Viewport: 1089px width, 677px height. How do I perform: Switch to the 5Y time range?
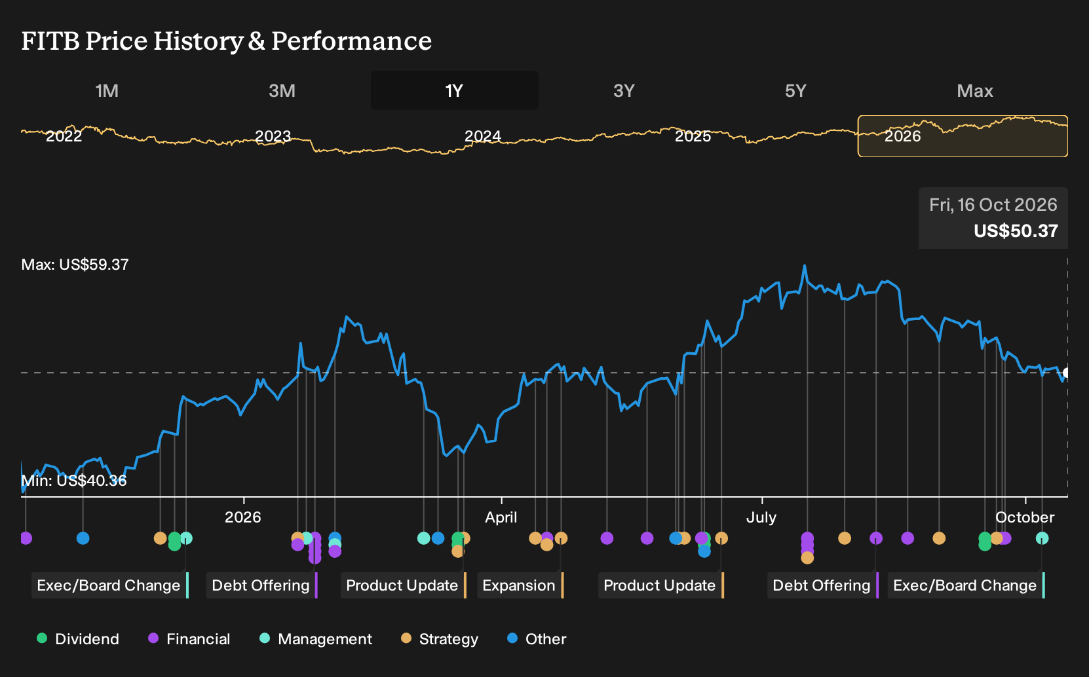795,90
